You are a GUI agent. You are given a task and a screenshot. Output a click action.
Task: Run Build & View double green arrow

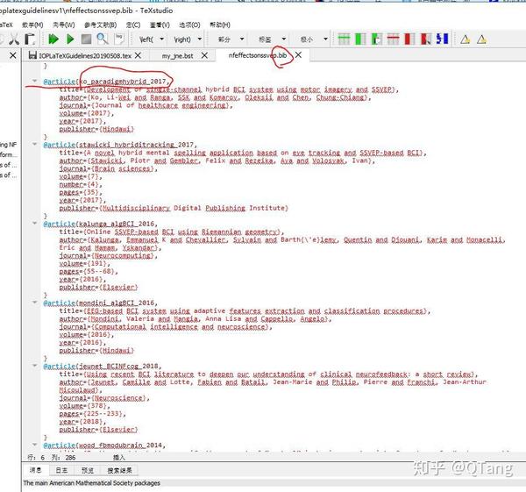pos(53,39)
